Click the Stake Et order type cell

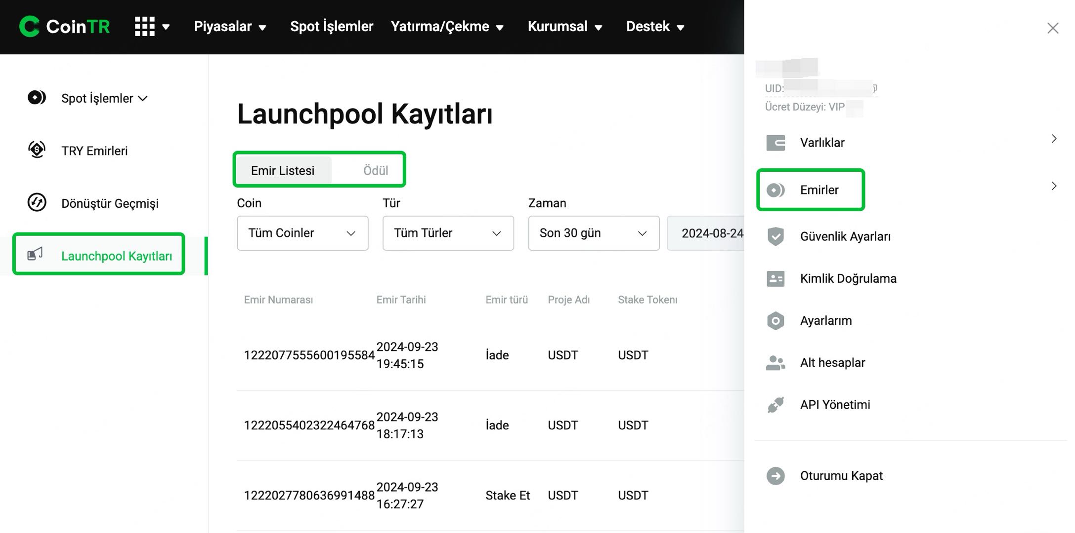pos(508,495)
